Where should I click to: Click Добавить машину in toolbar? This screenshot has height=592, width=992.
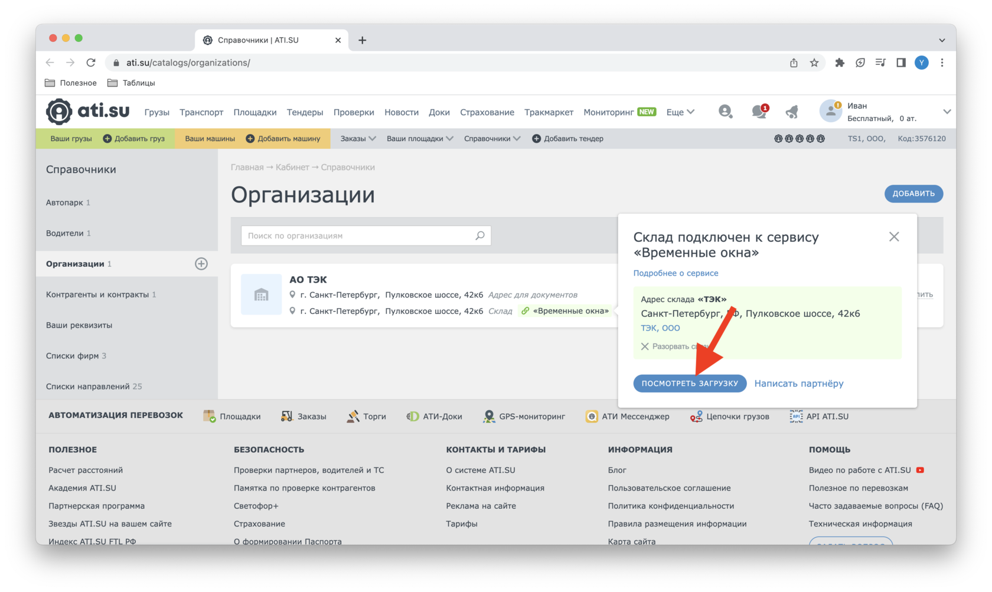coord(283,139)
